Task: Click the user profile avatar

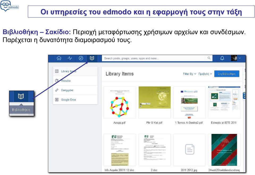Action: tap(234, 58)
